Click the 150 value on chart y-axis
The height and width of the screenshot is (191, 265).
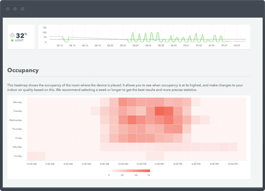(45, 28)
